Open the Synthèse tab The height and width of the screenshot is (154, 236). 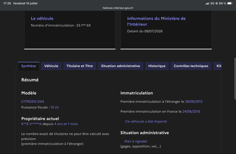coord(29,66)
